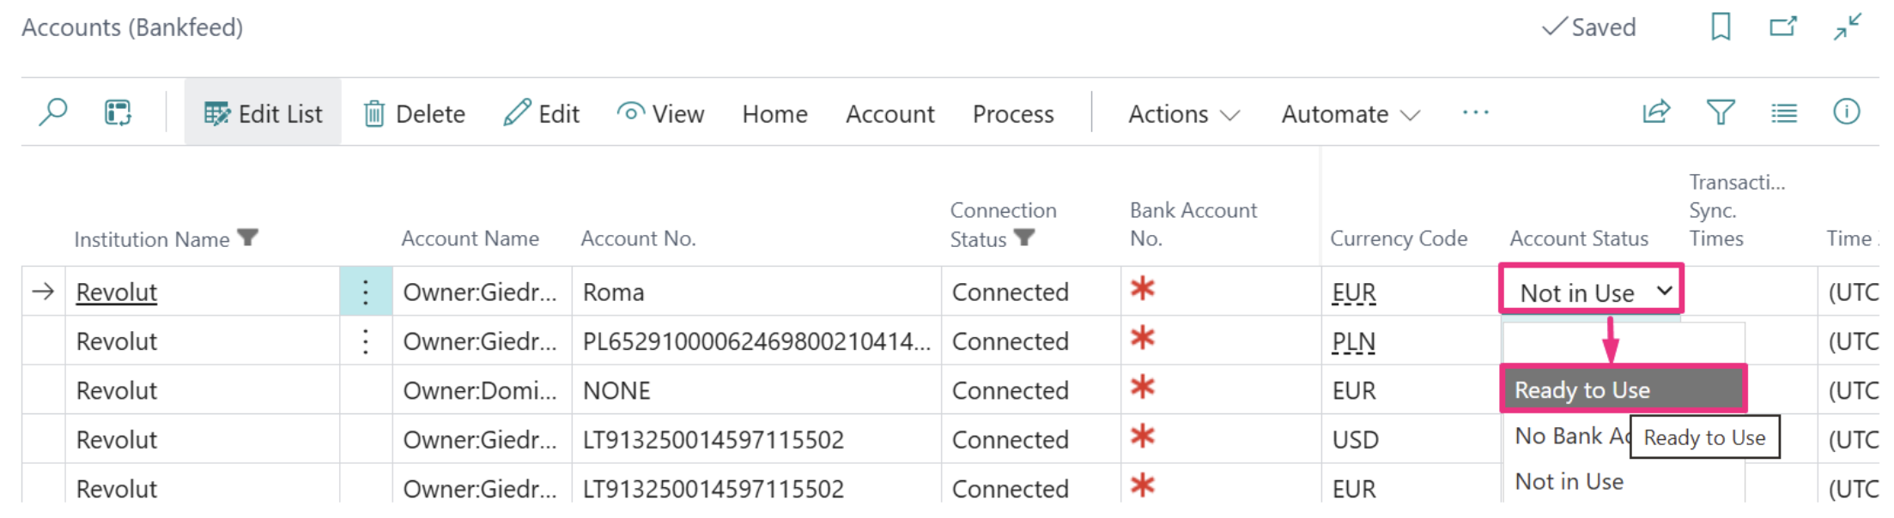
Task: Open the Process menu
Action: click(1013, 113)
